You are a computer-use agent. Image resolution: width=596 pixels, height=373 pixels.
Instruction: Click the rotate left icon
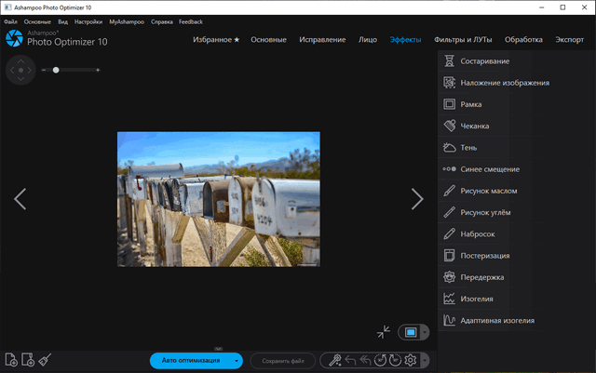pos(379,360)
